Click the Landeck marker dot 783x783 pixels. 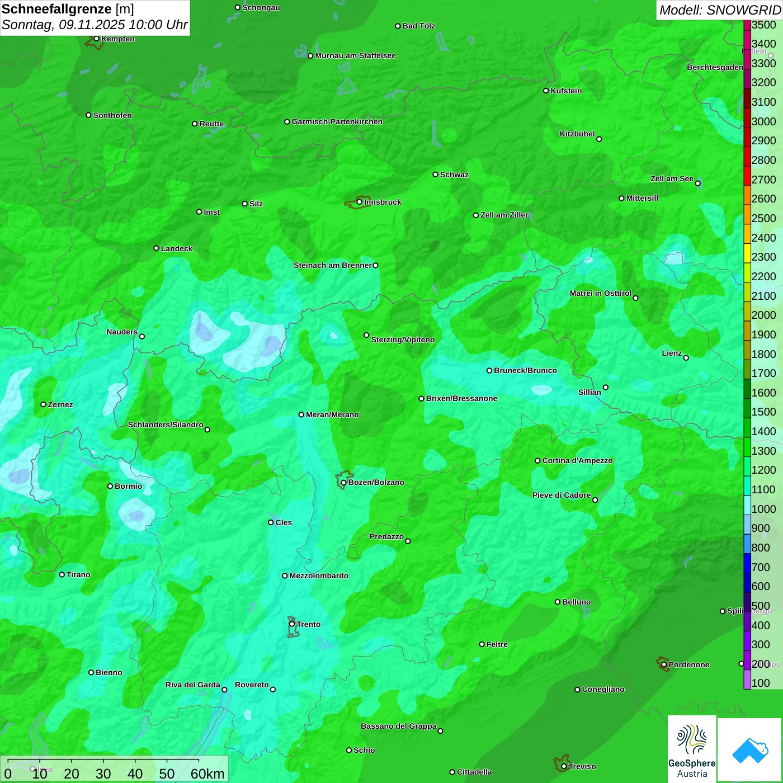click(x=156, y=248)
